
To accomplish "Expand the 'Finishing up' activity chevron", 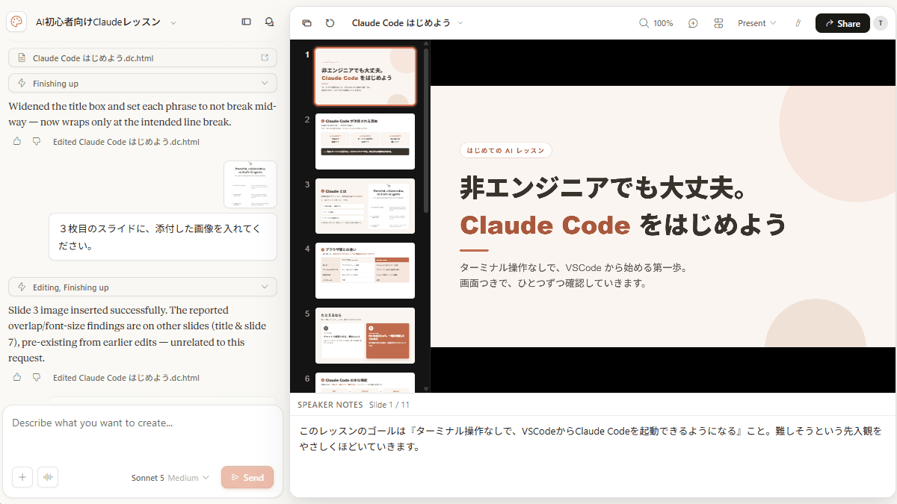I will (x=265, y=83).
